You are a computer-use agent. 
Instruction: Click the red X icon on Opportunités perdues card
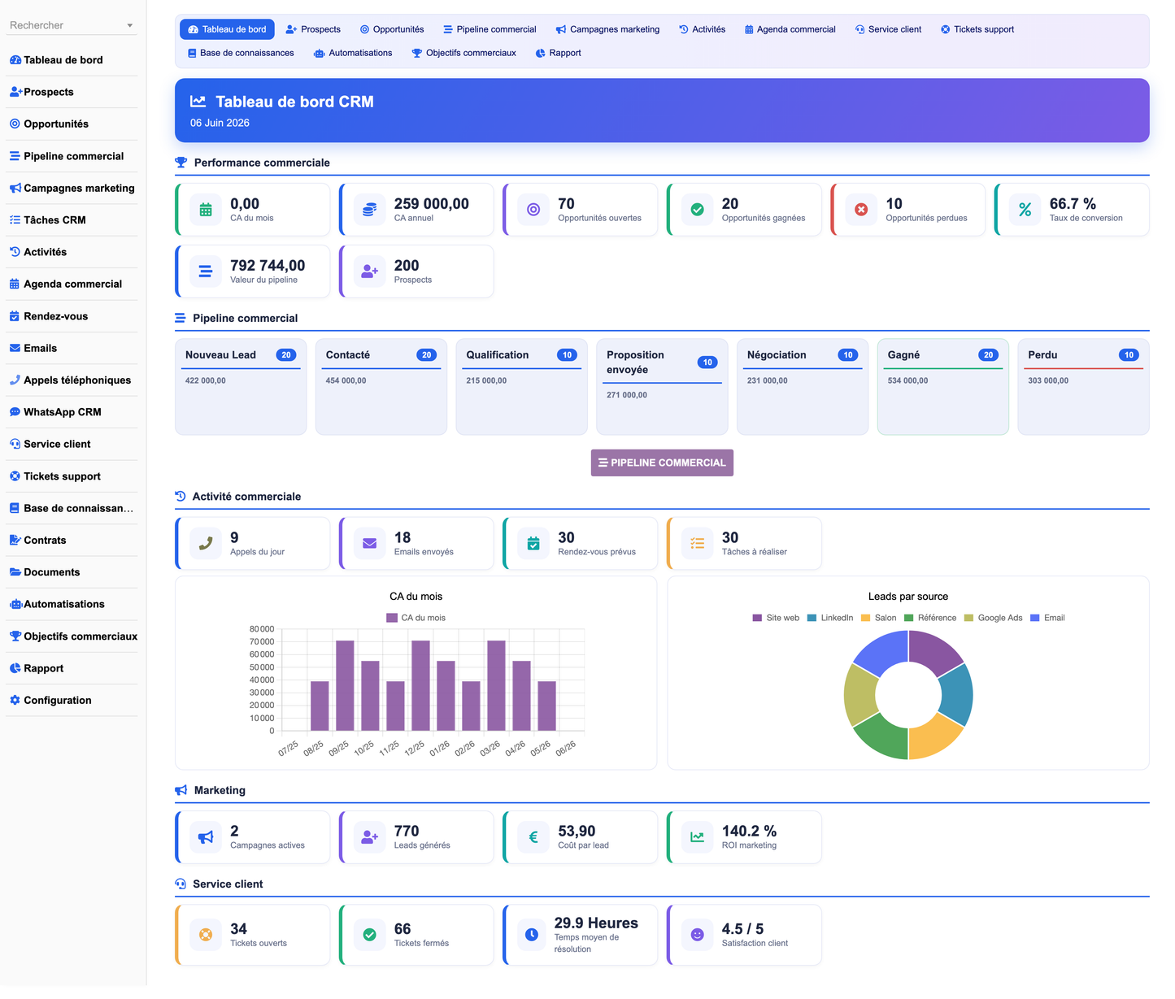[861, 210]
